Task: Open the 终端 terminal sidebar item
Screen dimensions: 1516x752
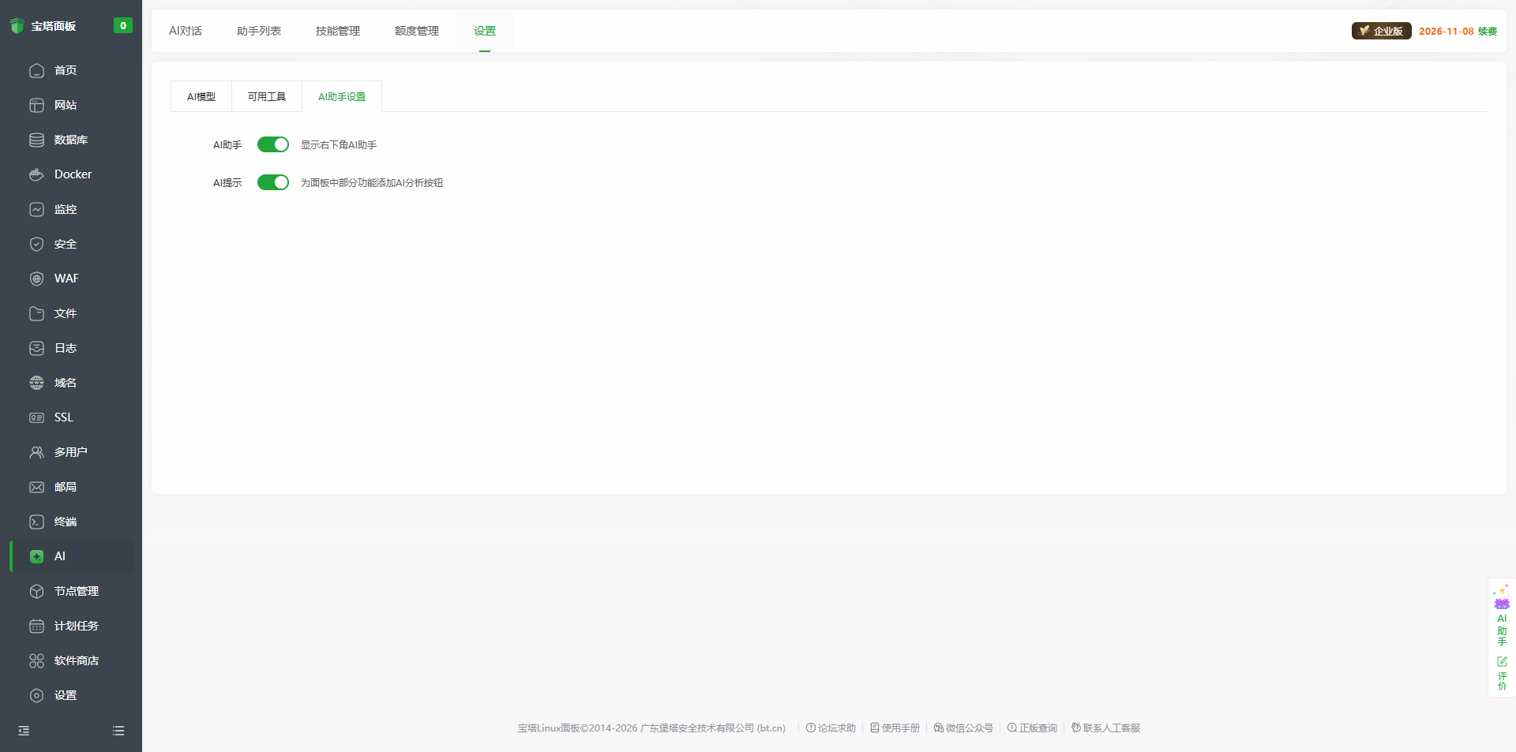Action: point(66,522)
